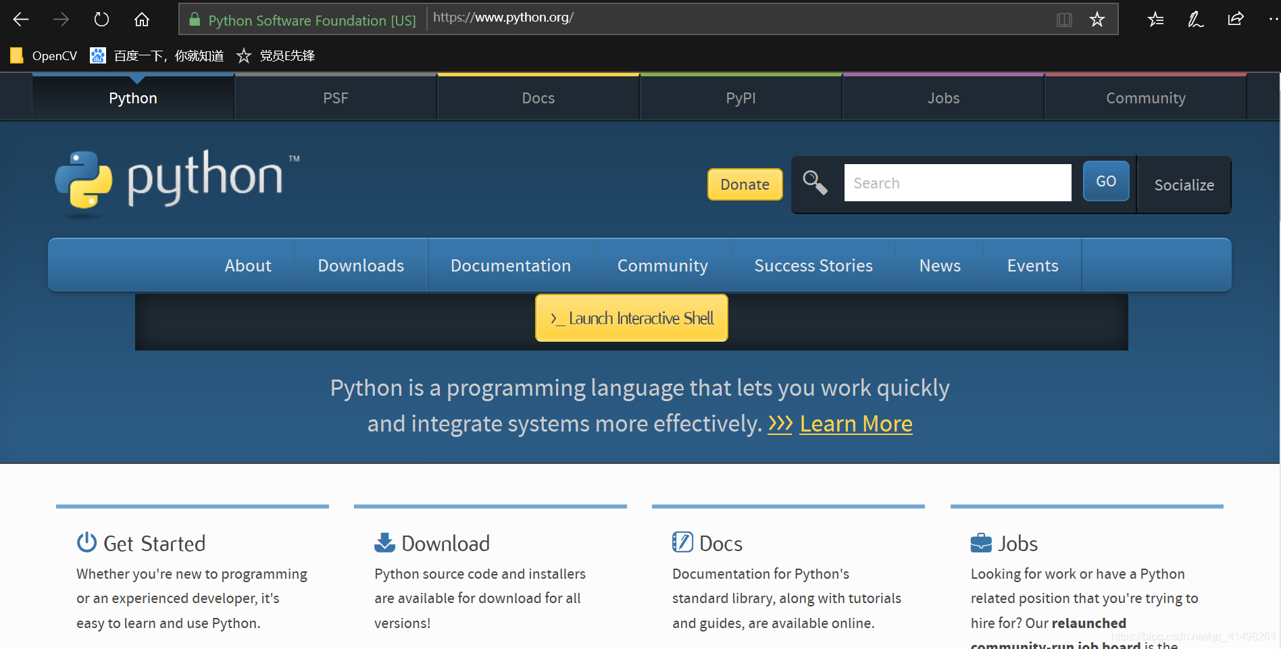Click the green padlock security icon
Image resolution: width=1281 pixels, height=649 pixels.
(195, 20)
